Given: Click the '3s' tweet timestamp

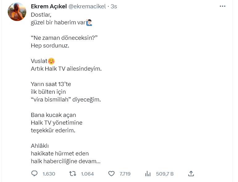Looking at the screenshot, I should (114, 6).
